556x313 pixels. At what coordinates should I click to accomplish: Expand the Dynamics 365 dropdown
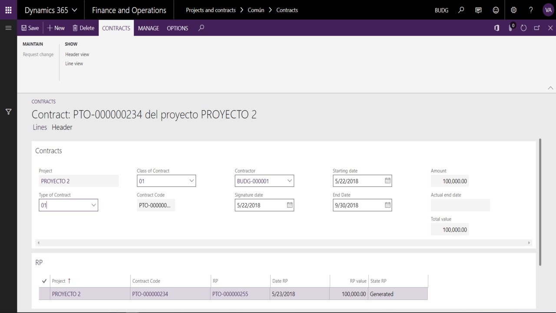point(51,10)
